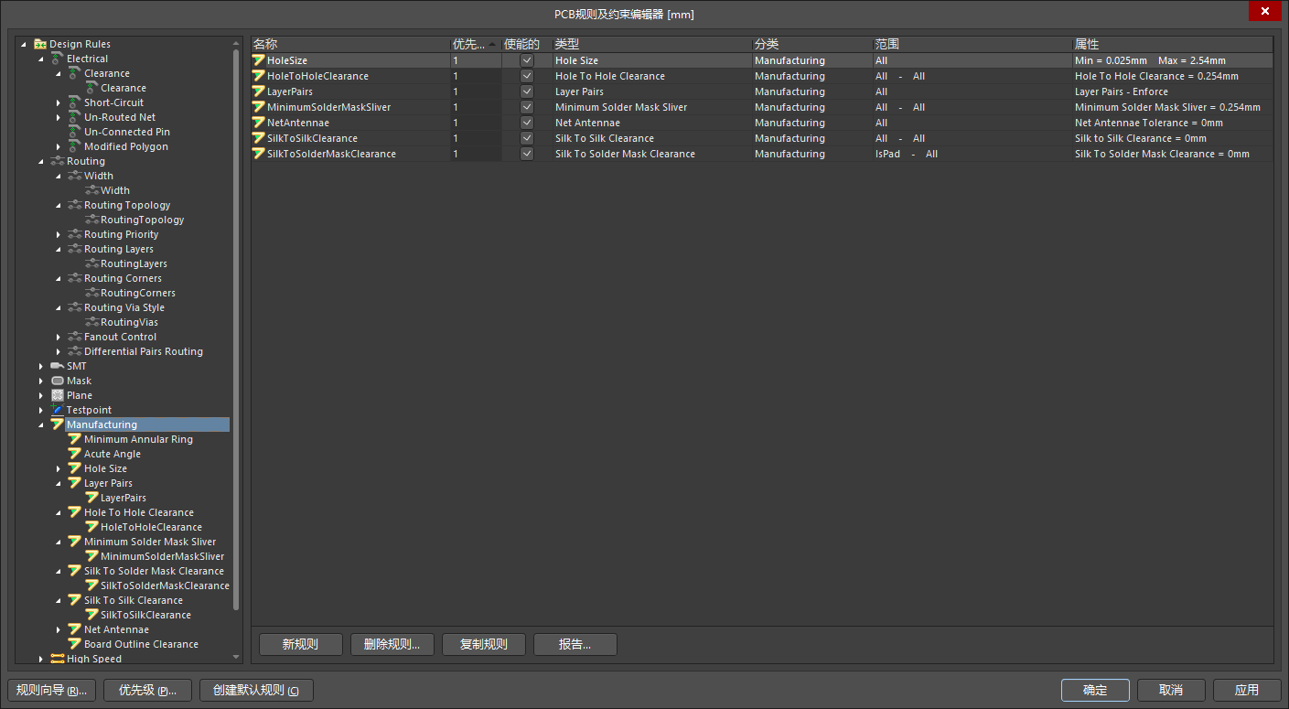Click the 删除规则 button
Viewport: 1289px width, 709px height.
click(392, 644)
